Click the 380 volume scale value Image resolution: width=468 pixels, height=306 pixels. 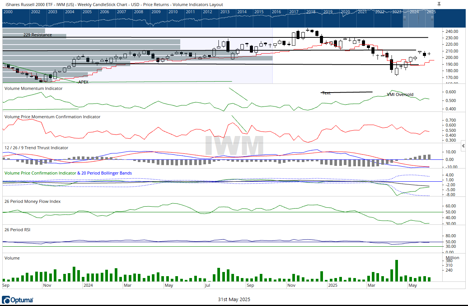pyautogui.click(x=449, y=261)
